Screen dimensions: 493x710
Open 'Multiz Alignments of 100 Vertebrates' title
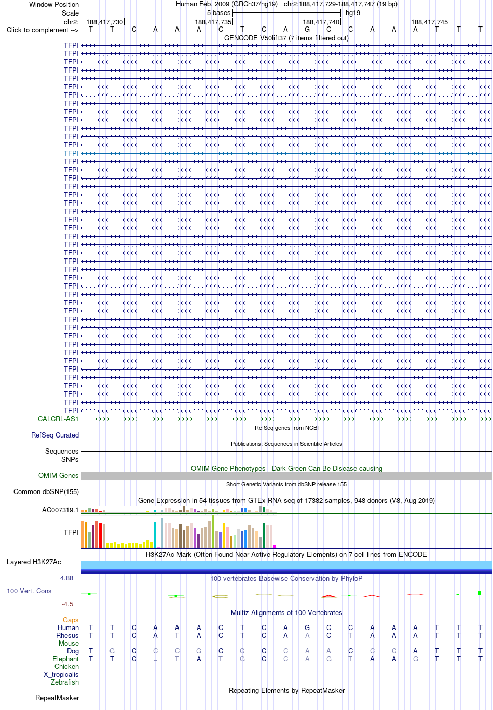286,612
